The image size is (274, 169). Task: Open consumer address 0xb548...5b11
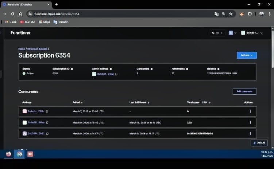[36, 133]
